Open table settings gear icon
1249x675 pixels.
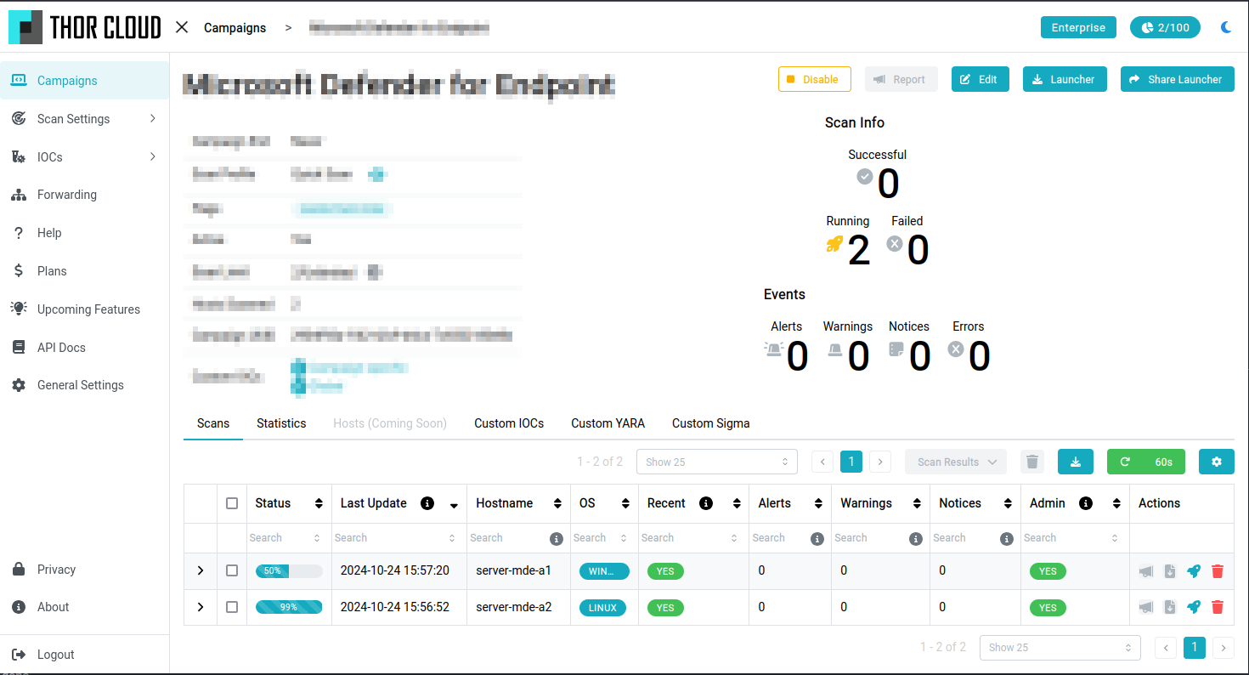[1217, 462]
